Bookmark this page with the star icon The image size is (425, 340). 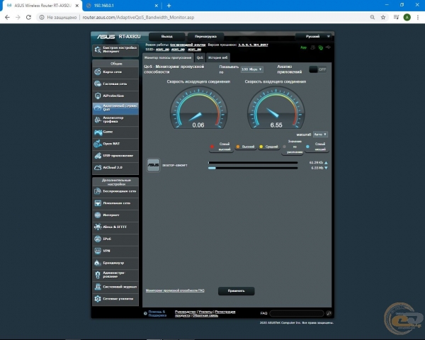tap(383, 17)
